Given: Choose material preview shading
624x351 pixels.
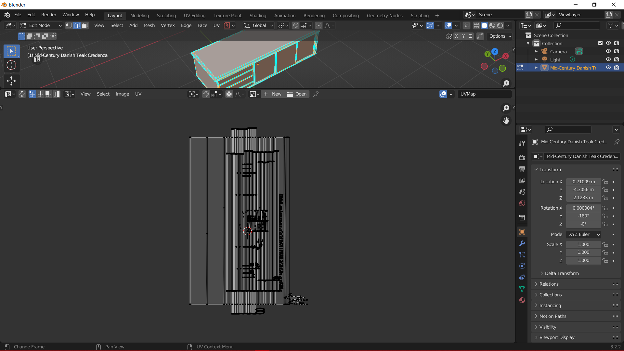Looking at the screenshot, I should click(492, 25).
